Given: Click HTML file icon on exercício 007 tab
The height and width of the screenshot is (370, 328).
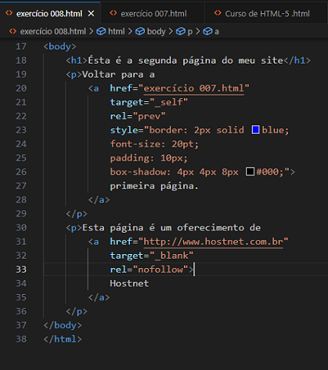Looking at the screenshot, I should (114, 13).
